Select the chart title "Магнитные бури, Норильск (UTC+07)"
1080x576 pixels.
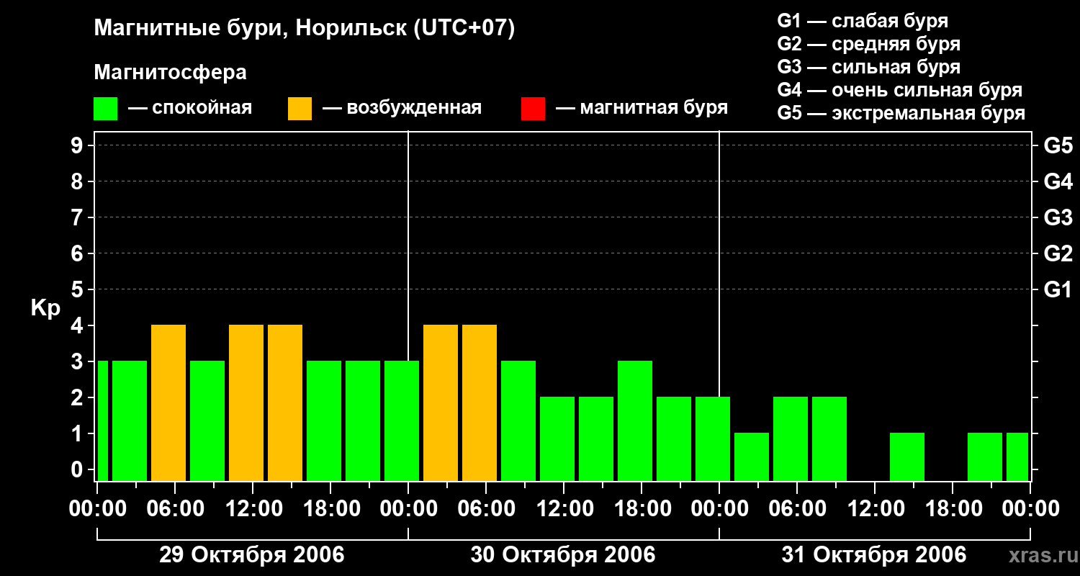coord(305,29)
